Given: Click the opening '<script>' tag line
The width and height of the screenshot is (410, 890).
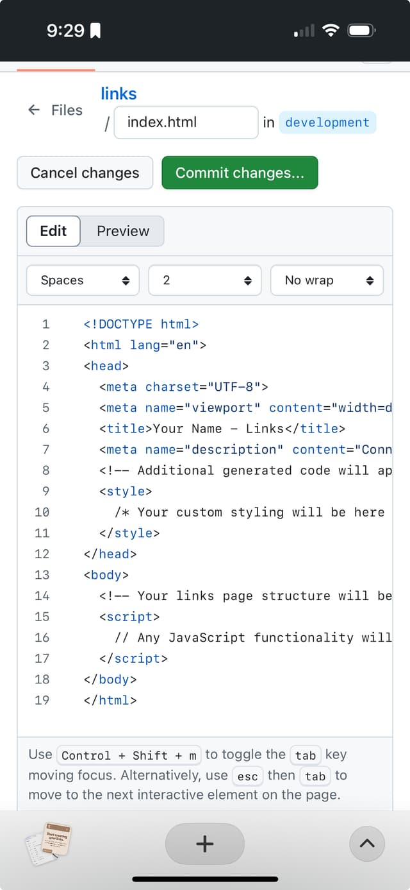Looking at the screenshot, I should 129,617.
